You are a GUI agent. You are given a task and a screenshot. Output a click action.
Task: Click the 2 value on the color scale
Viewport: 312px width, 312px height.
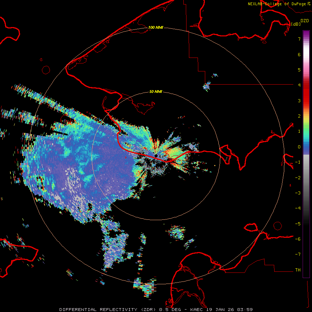(x=299, y=116)
